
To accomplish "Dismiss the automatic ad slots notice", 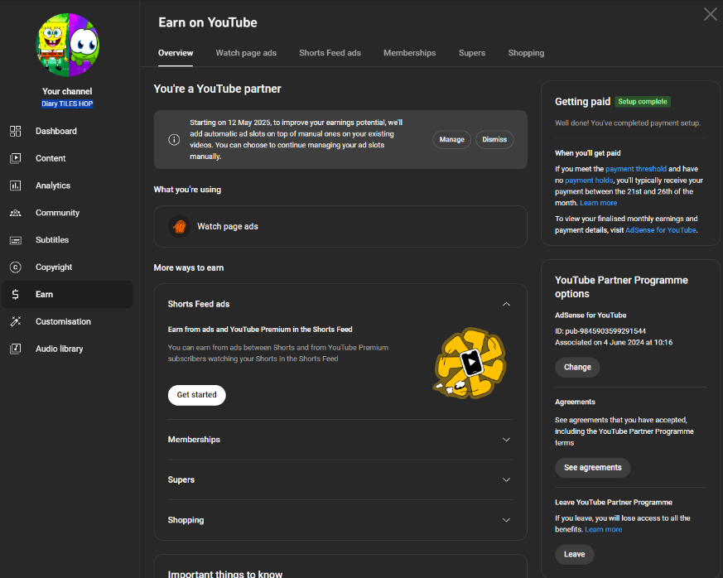I will coord(494,140).
